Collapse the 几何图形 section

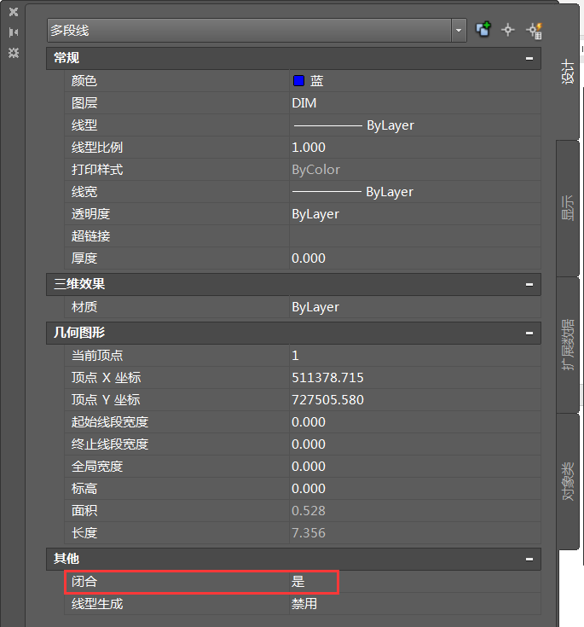pos(529,333)
